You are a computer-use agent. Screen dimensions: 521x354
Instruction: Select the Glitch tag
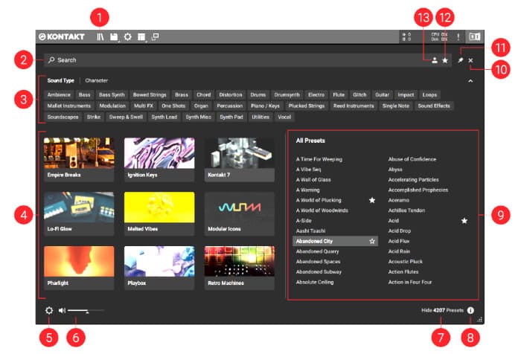[359, 95]
